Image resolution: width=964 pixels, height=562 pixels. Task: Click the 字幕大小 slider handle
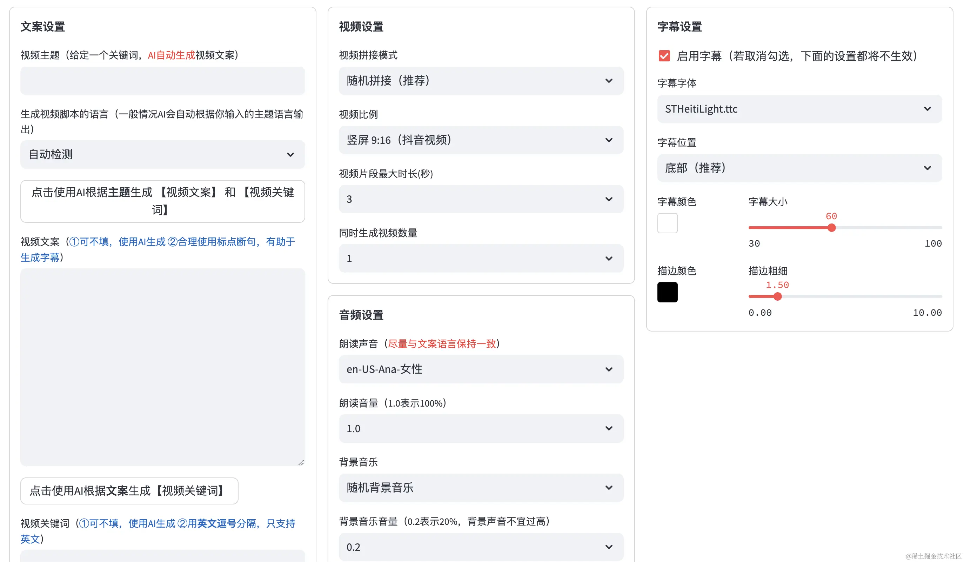tap(831, 228)
